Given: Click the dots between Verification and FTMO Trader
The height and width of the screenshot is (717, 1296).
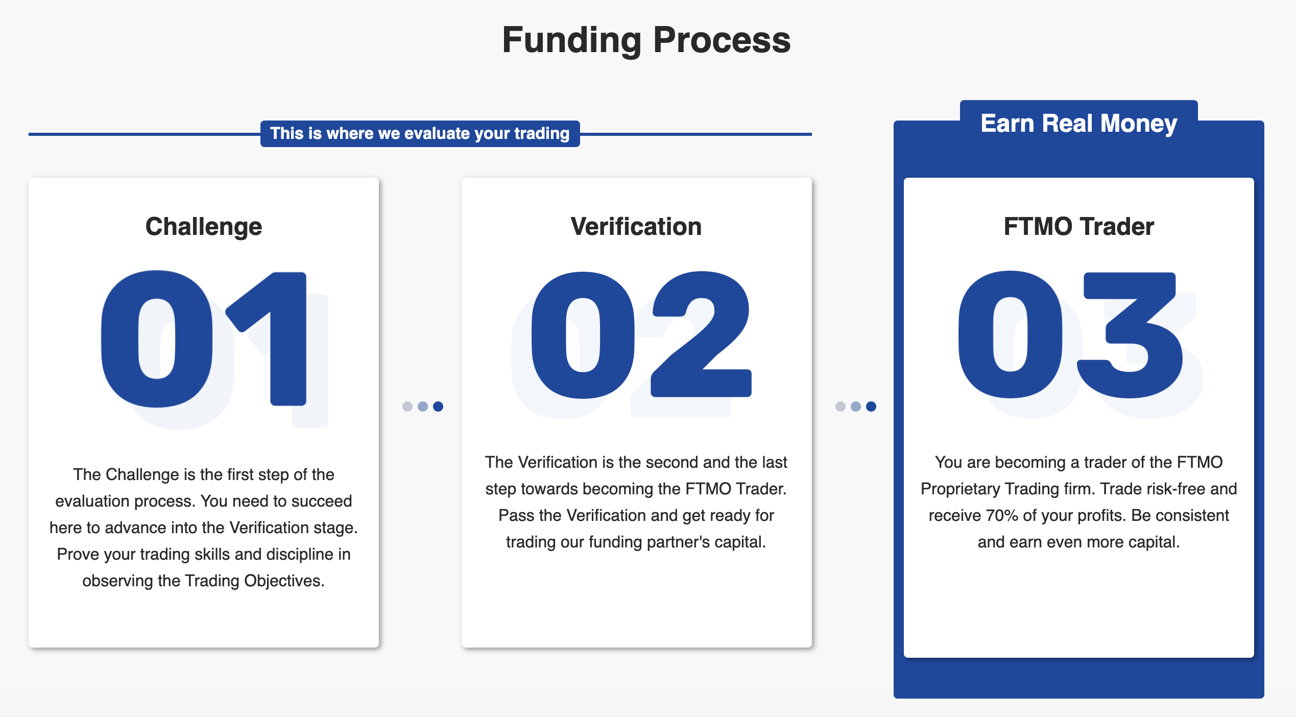Looking at the screenshot, I should (x=856, y=407).
